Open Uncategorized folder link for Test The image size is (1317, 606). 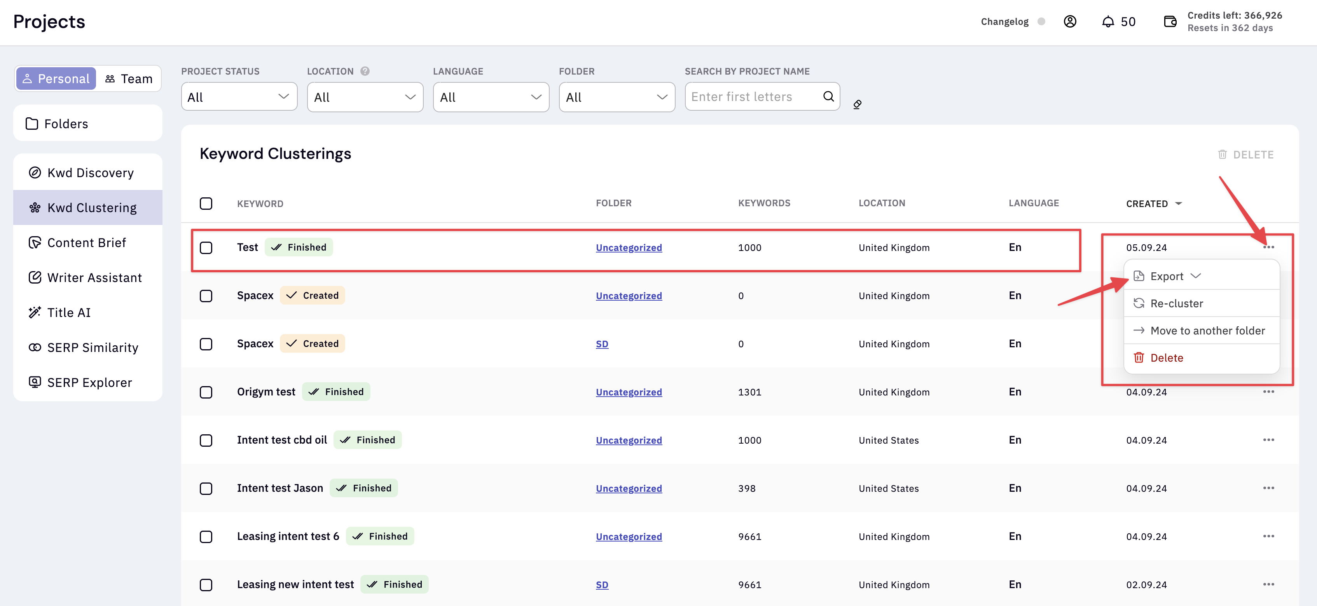628,248
